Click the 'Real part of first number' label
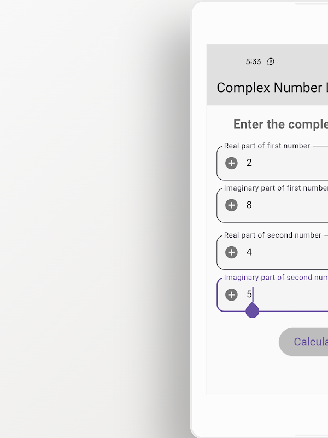 point(267,146)
